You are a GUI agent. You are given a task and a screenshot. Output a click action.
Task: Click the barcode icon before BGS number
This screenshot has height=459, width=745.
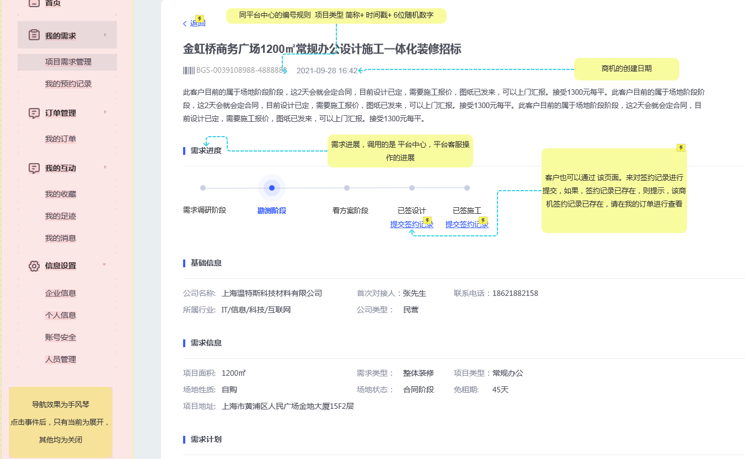point(189,71)
